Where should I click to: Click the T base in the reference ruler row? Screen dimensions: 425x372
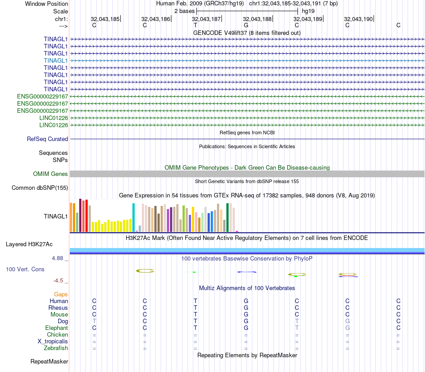point(195,25)
